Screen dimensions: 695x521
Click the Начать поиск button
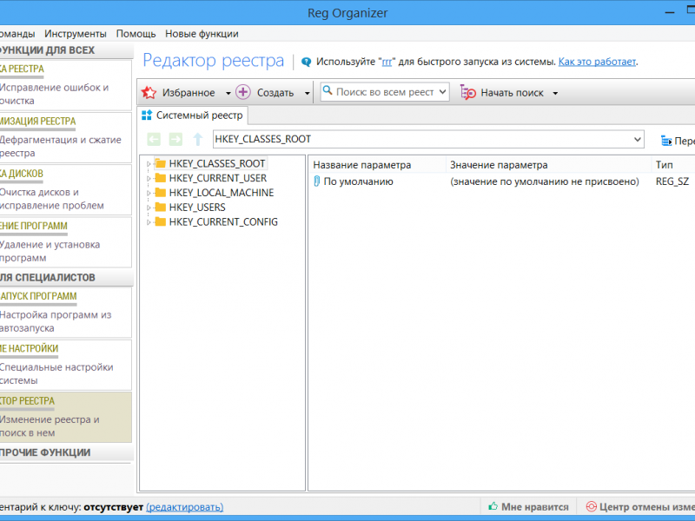point(504,93)
